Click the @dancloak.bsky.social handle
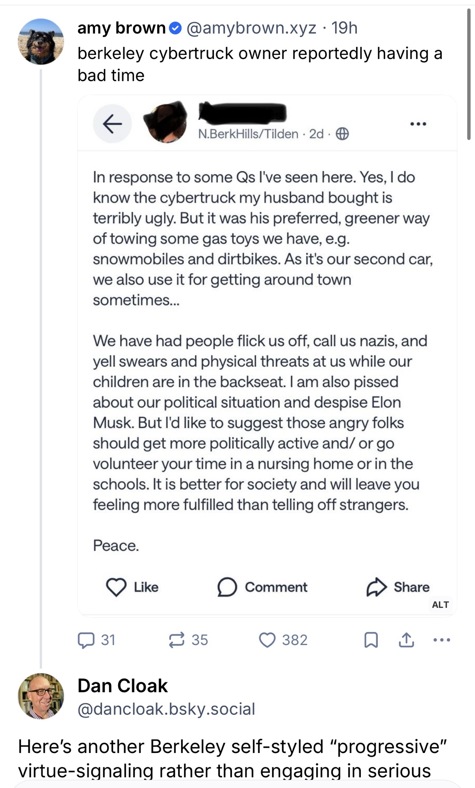The image size is (475, 788). (x=166, y=709)
